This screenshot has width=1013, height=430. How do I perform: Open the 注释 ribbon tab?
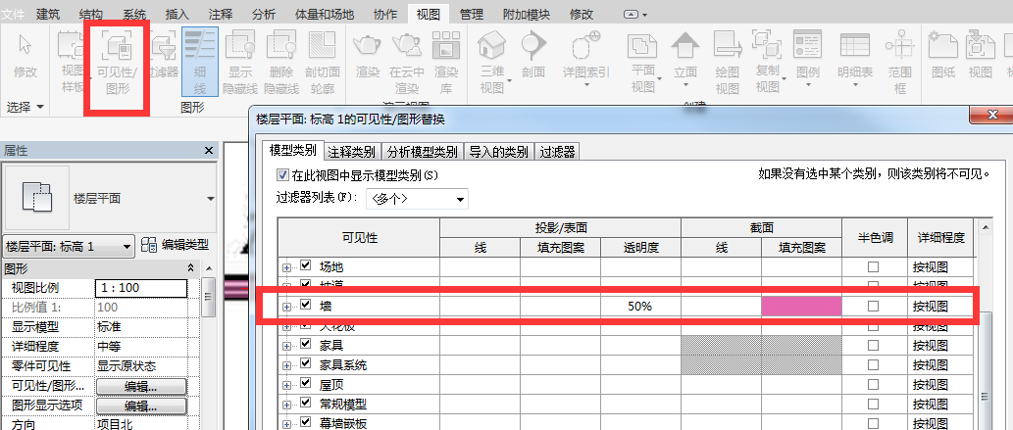[221, 13]
